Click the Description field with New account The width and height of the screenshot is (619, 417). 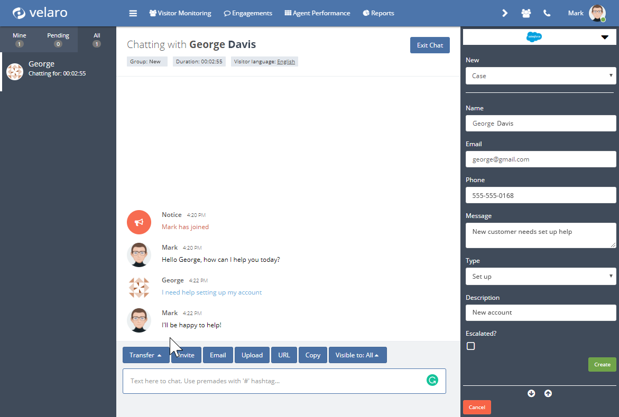[540, 312]
